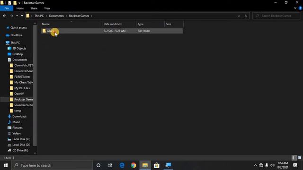This screenshot has height=170, width=303.
Task: Click the Search Rockstar Games field
Action: [276, 16]
